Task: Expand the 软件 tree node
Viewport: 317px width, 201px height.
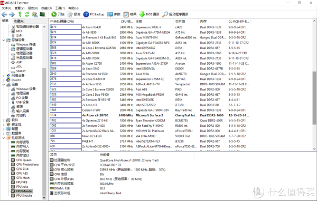Action: point(4,120)
